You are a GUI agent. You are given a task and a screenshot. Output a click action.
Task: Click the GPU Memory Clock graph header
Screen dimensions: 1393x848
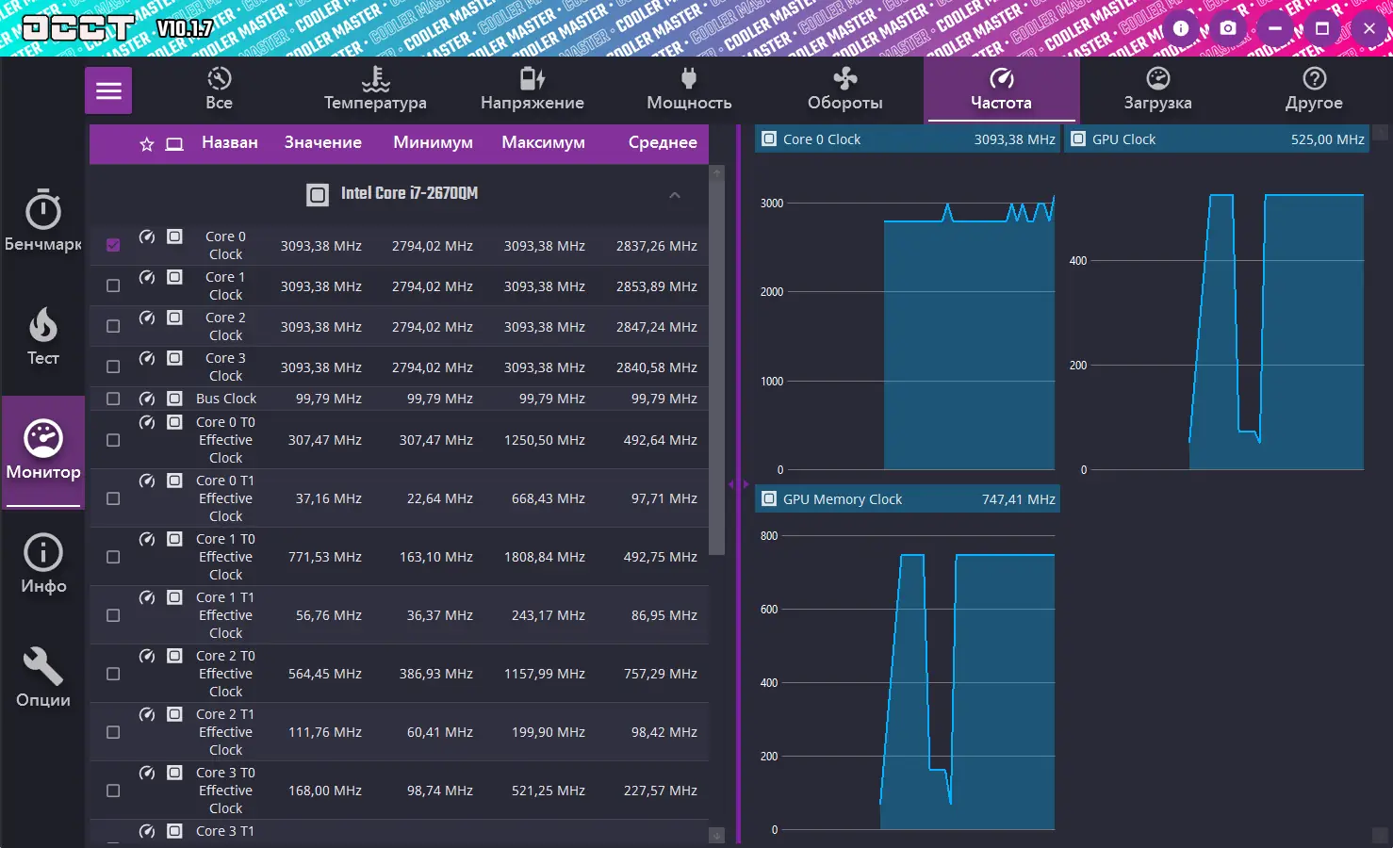(x=908, y=499)
